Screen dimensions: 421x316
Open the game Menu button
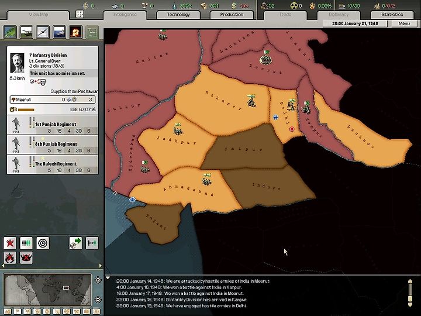[404, 23]
